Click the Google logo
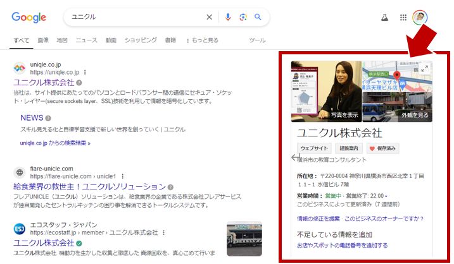 (28, 18)
